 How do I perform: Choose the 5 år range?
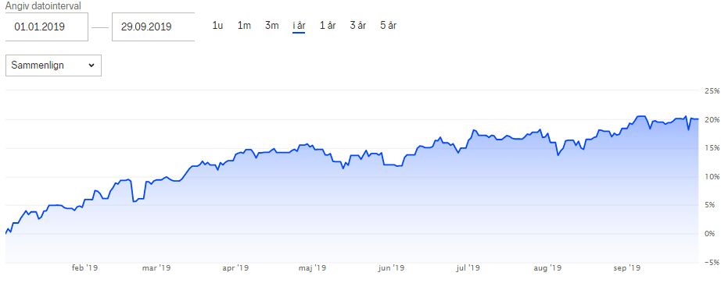click(388, 26)
